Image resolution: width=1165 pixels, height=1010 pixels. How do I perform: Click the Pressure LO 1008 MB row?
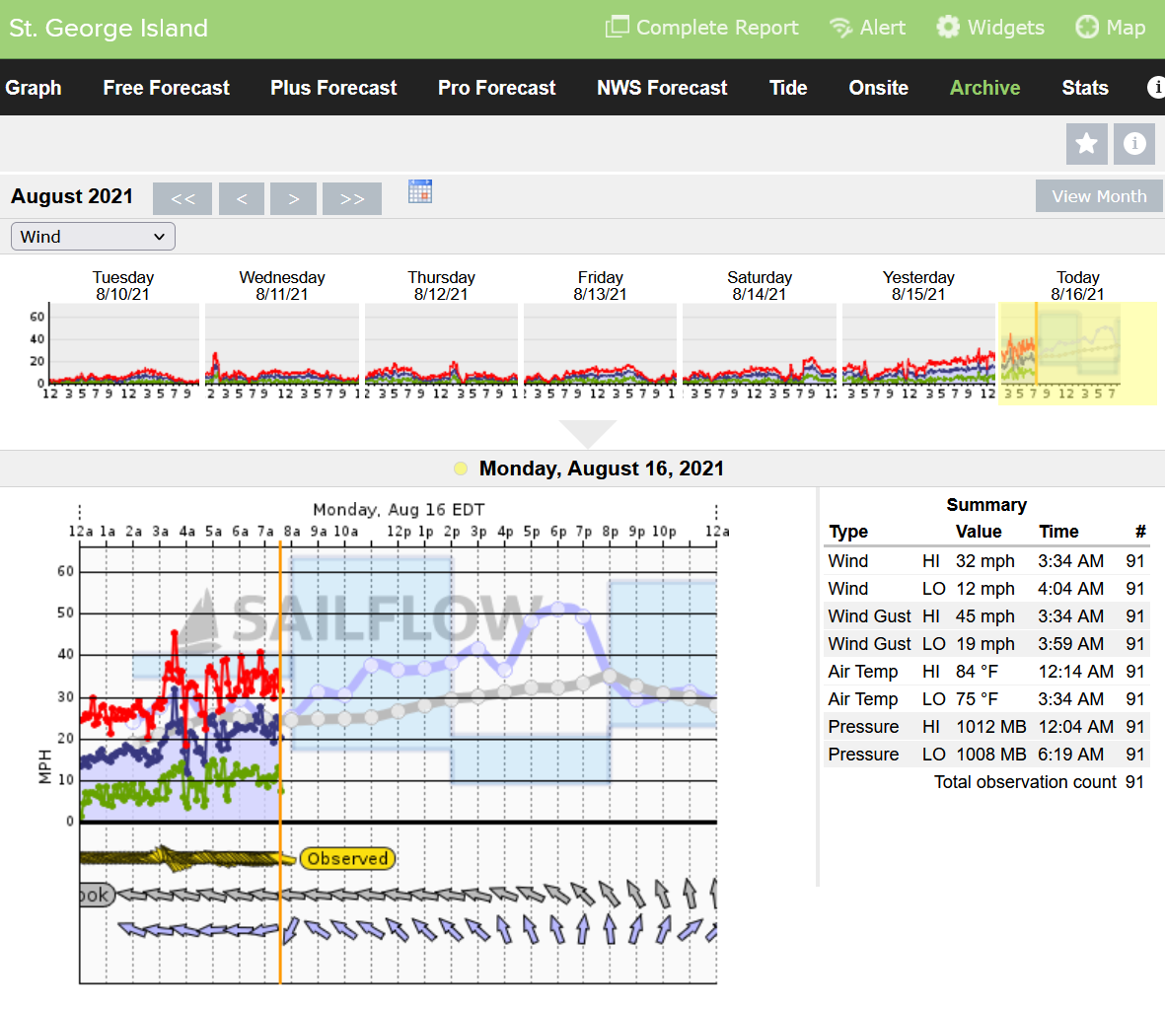click(x=985, y=755)
